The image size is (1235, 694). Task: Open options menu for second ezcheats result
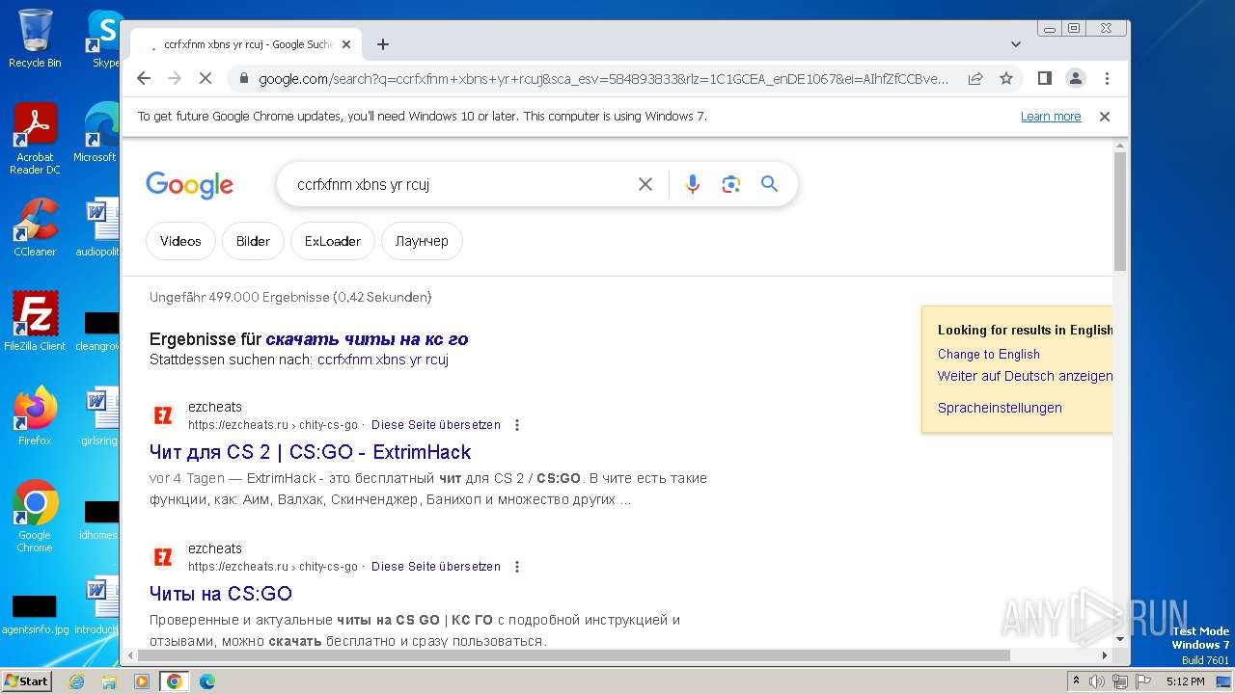coord(517,567)
